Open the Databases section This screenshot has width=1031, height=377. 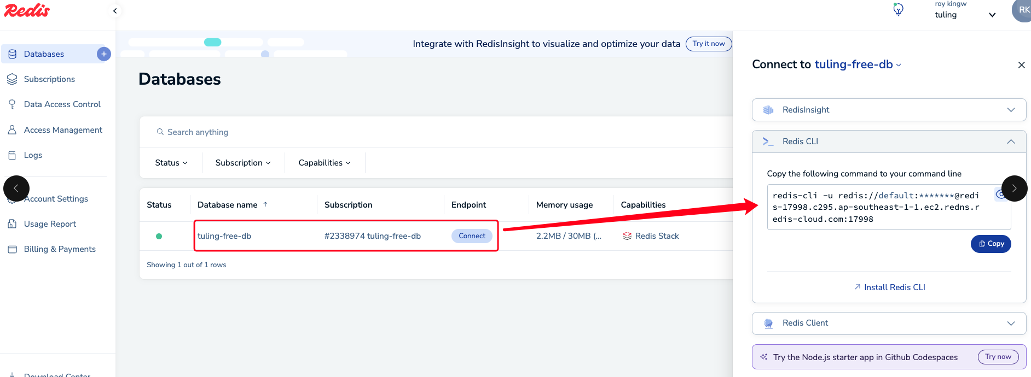(44, 54)
